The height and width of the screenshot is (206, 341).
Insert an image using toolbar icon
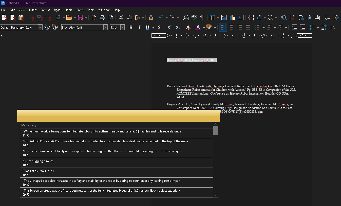[x=224, y=17]
